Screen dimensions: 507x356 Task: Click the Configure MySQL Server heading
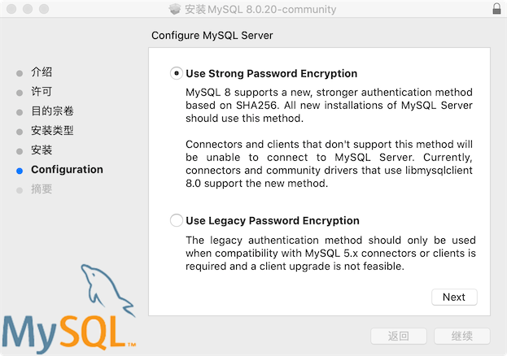coord(212,36)
